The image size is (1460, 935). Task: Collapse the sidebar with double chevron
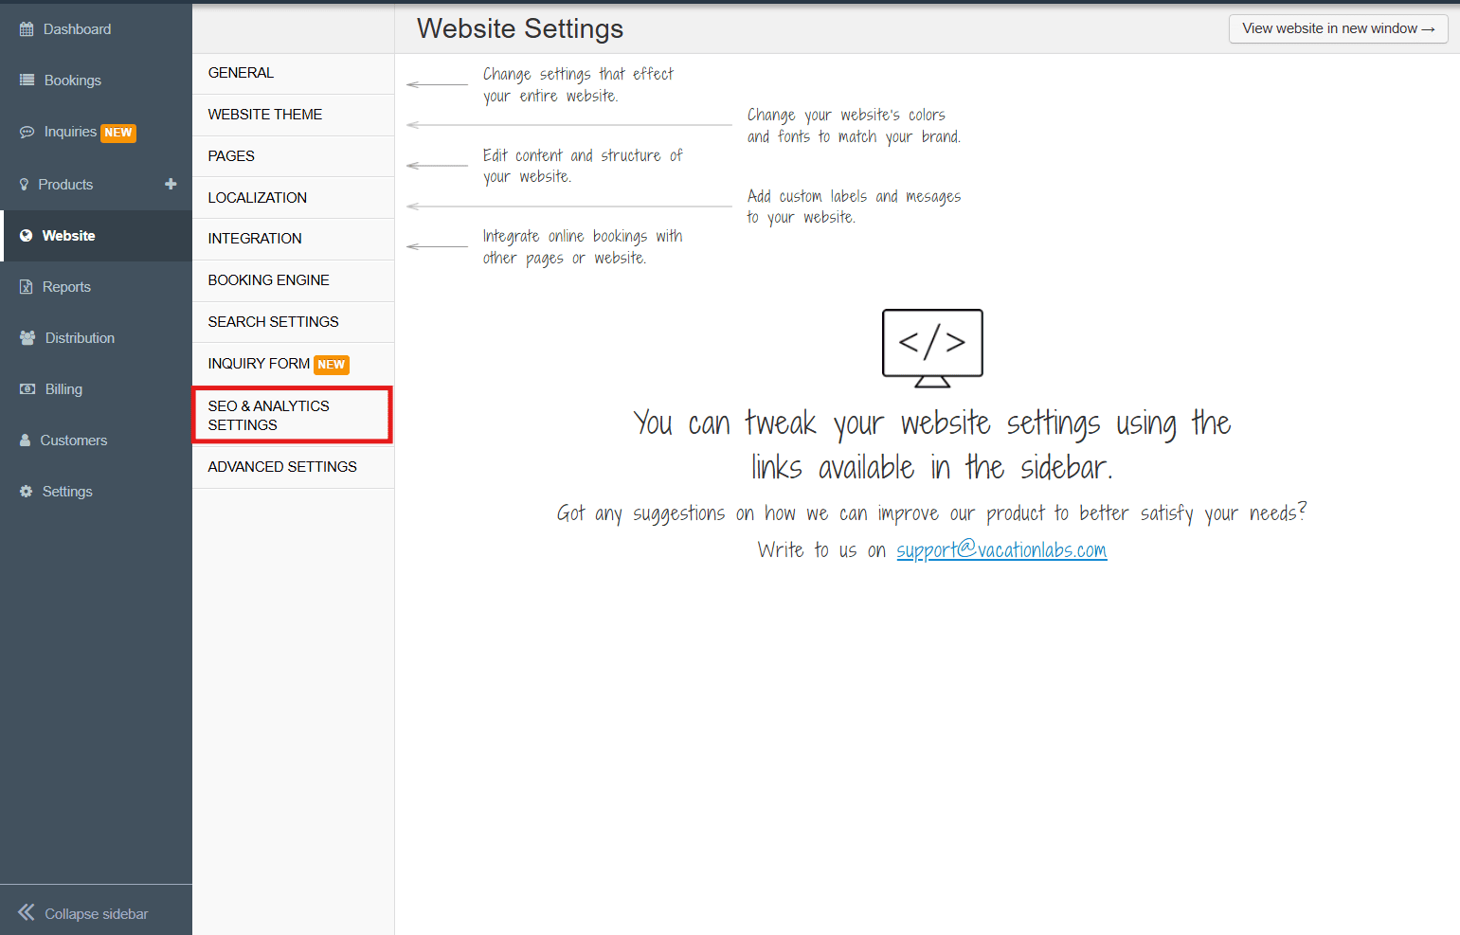click(27, 913)
